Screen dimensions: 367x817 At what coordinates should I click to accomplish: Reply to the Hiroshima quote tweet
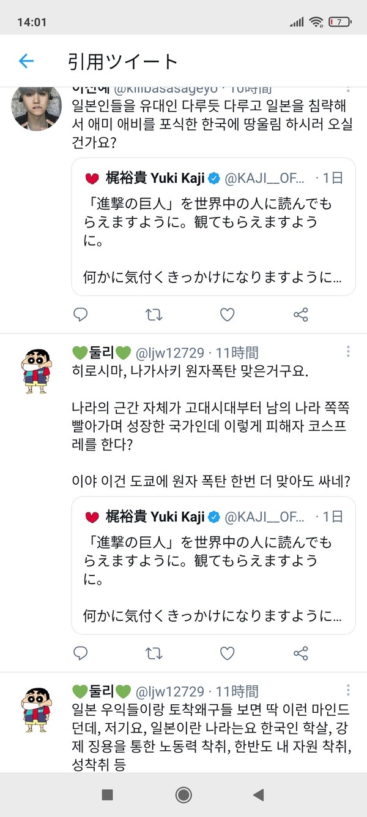[x=81, y=653]
